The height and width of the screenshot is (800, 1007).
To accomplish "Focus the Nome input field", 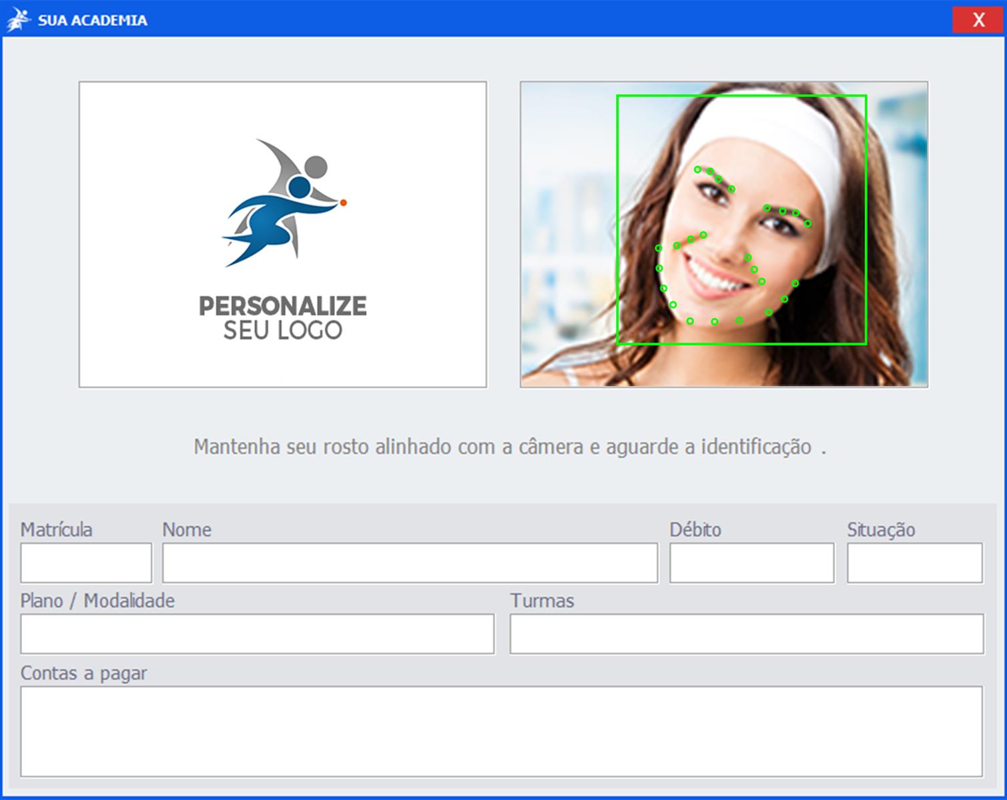I will click(410, 563).
